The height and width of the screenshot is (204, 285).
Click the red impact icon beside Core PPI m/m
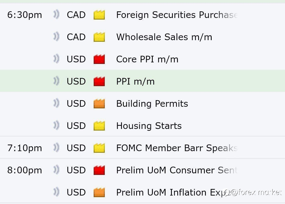pos(99,59)
